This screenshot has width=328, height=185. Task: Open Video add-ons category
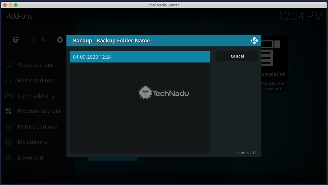(x=36, y=65)
